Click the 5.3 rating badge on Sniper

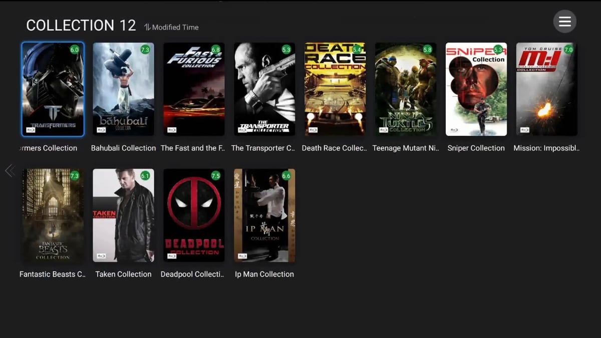pos(498,50)
